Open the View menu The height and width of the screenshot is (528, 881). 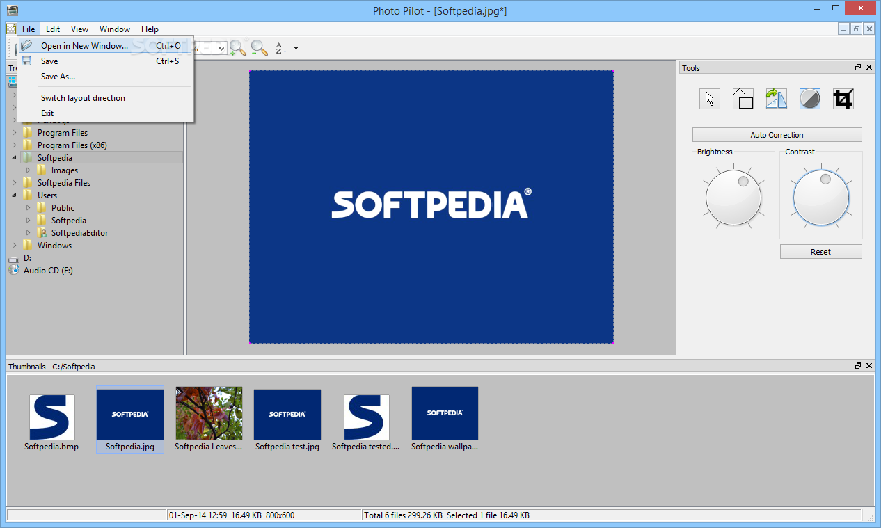(x=79, y=29)
